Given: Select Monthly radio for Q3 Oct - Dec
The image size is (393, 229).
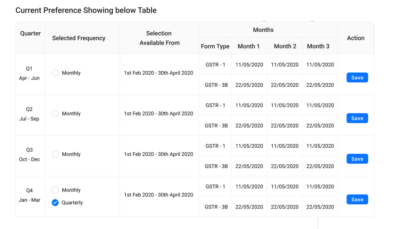Looking at the screenshot, I should coord(55,154).
